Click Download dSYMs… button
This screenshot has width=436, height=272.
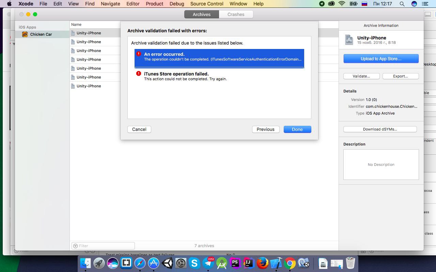click(380, 129)
